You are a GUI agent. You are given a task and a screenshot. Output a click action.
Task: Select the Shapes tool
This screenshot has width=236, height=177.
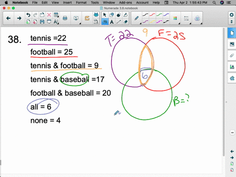(x=112, y=15)
